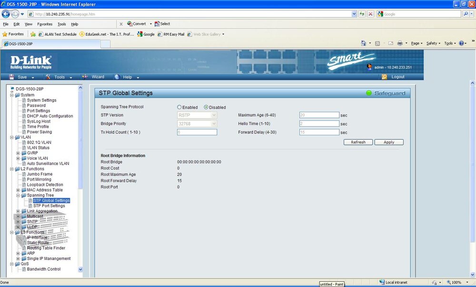Screen dimensions: 476x287
Task: Open Port Mirroring in tree
Action: coord(39,180)
